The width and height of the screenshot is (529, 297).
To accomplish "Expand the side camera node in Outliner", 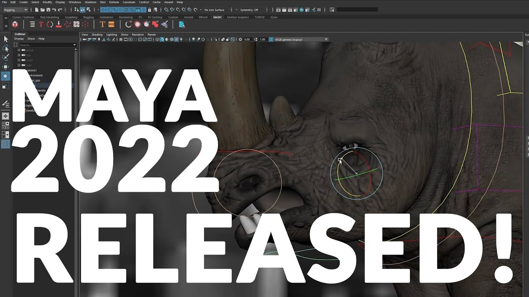I will coord(19,65).
